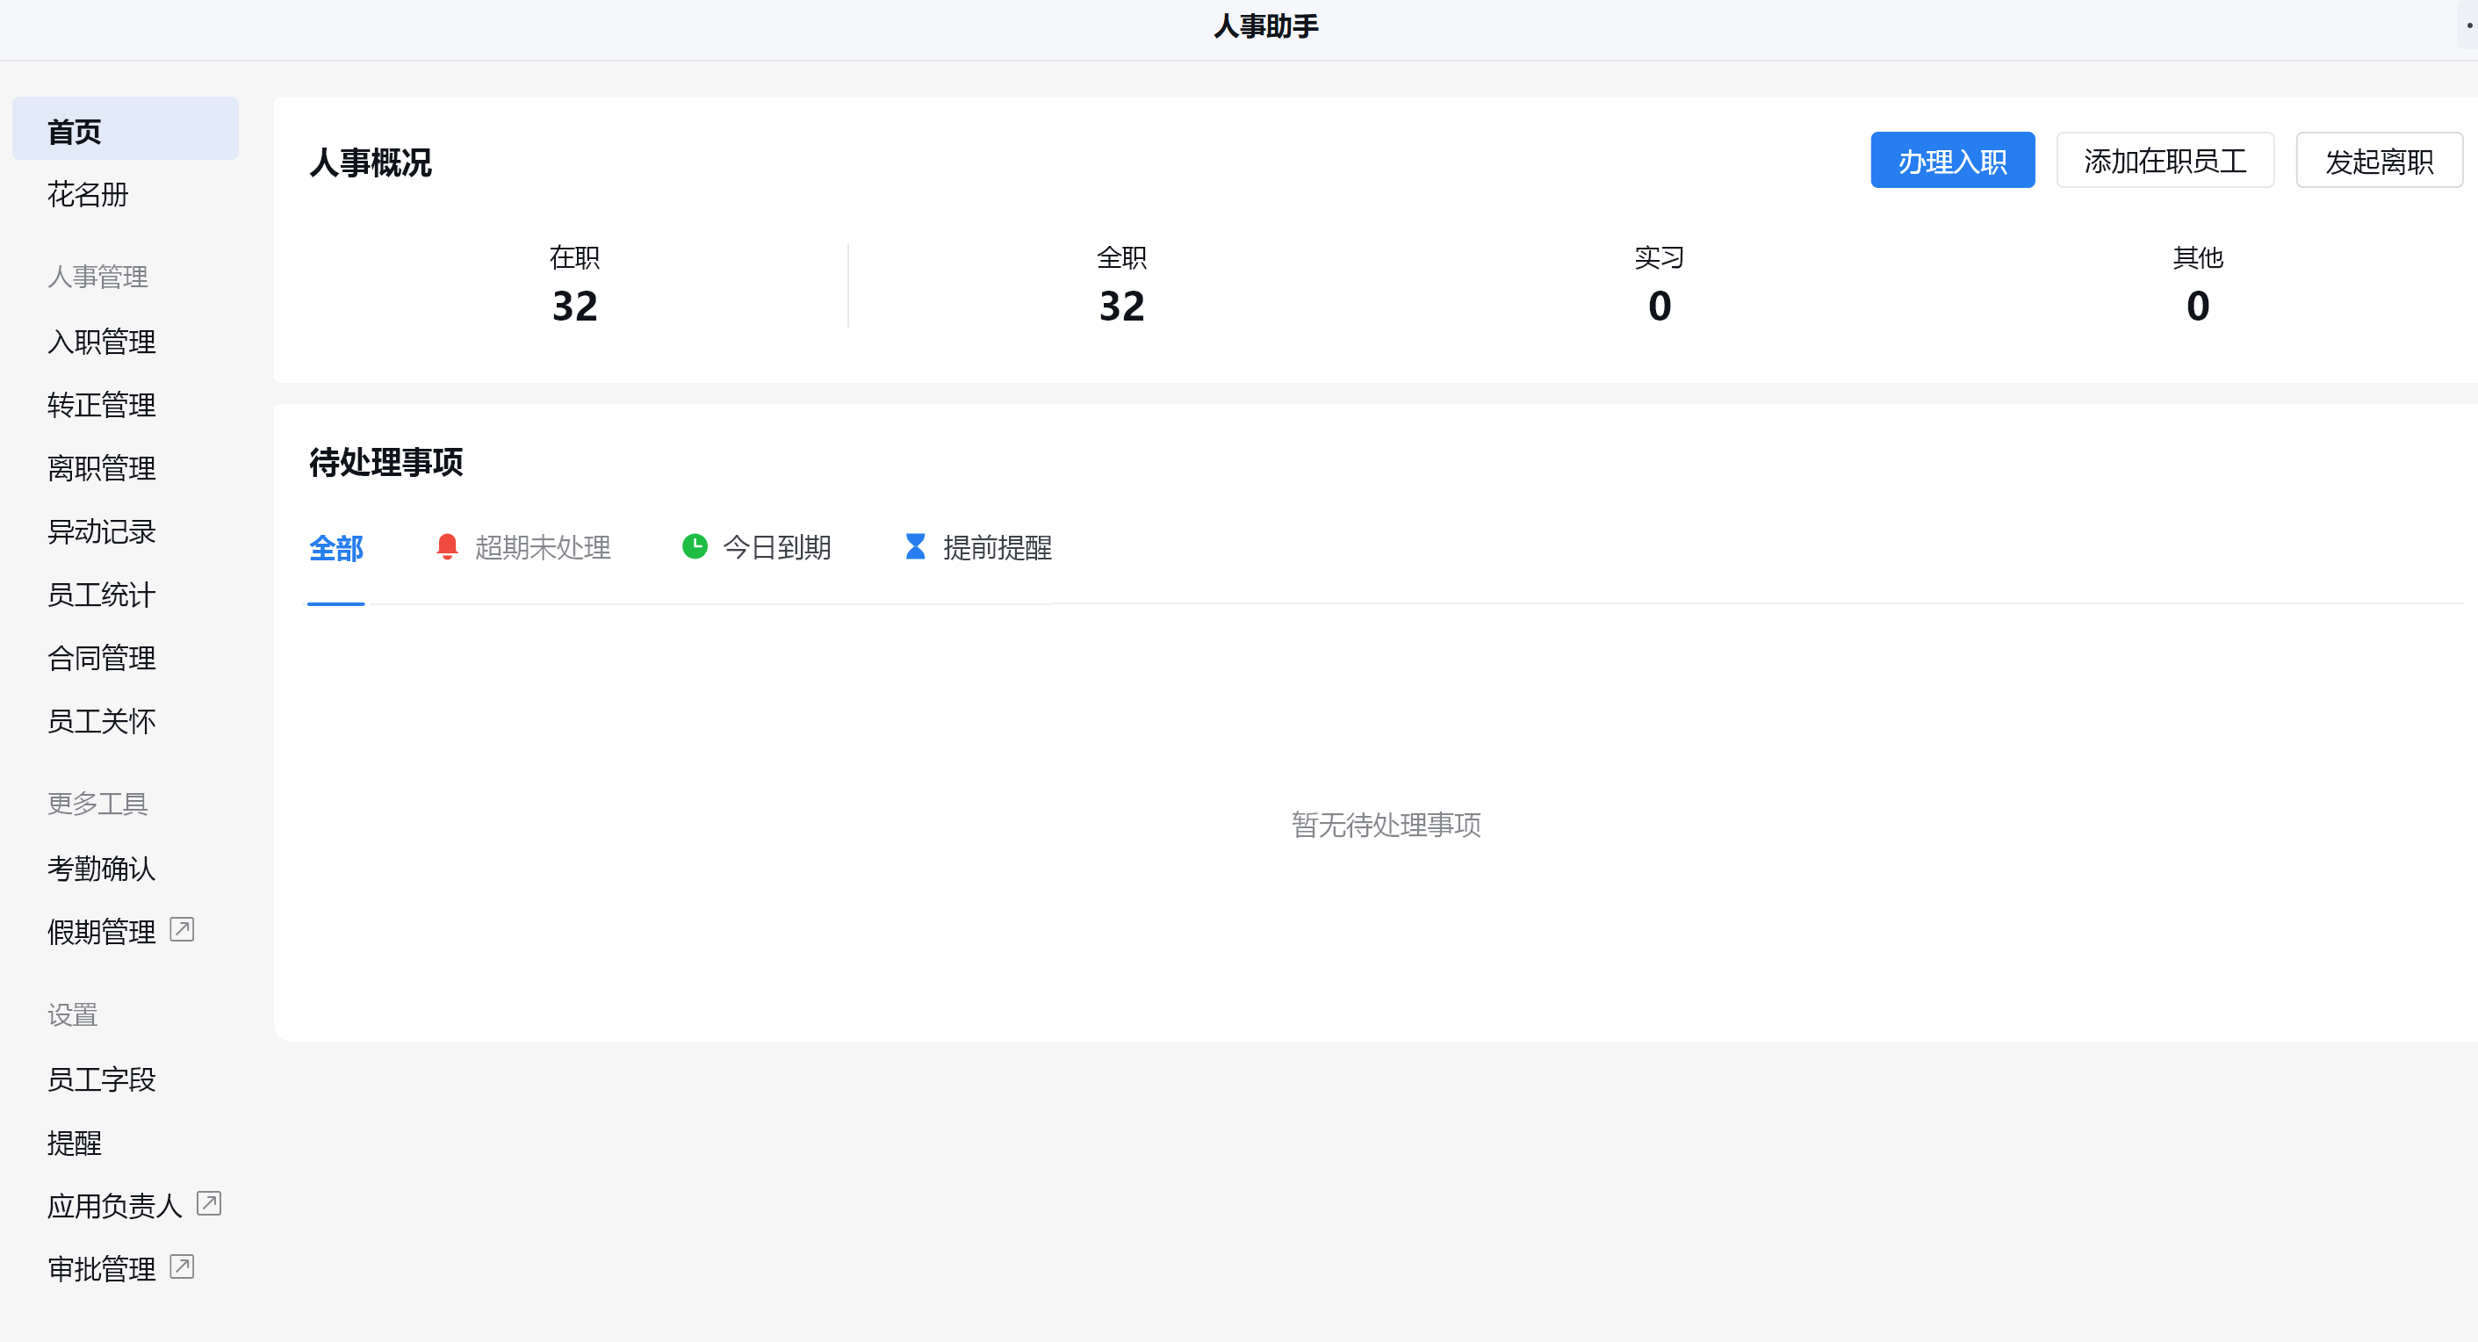Click the 人事管理 section label

(98, 277)
